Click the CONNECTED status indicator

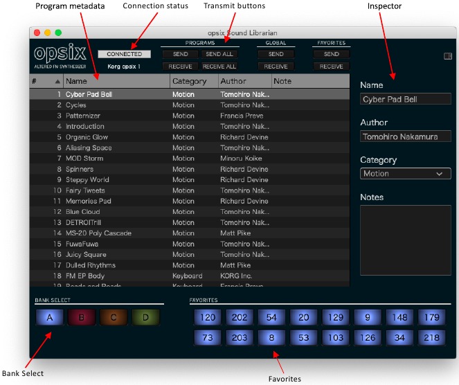(125, 54)
